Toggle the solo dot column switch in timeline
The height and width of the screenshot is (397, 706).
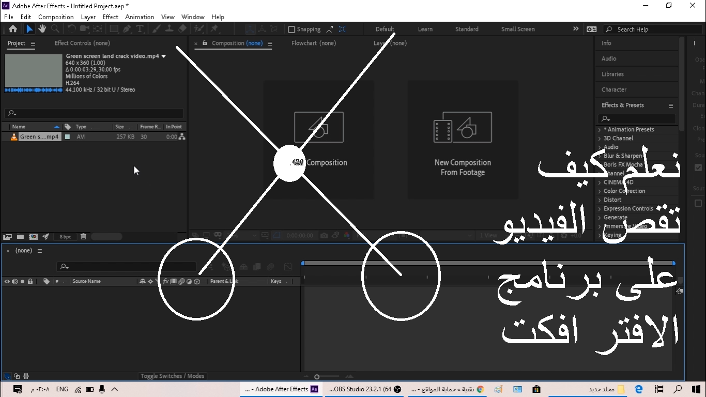22,282
